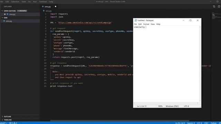The width and height of the screenshot is (221, 124).
Task: Select sms.py under the SMS folder
Action: (x=9, y=21)
